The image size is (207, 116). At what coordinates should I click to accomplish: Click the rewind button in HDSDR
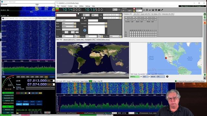point(33,93)
